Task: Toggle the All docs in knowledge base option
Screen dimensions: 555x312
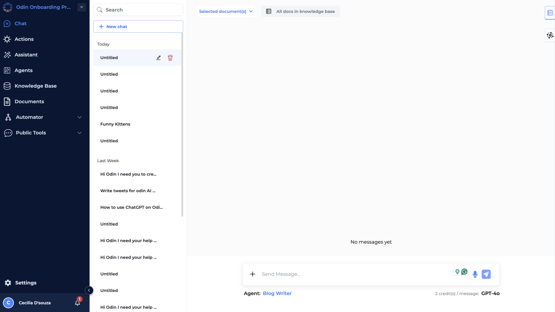Action: (x=300, y=11)
